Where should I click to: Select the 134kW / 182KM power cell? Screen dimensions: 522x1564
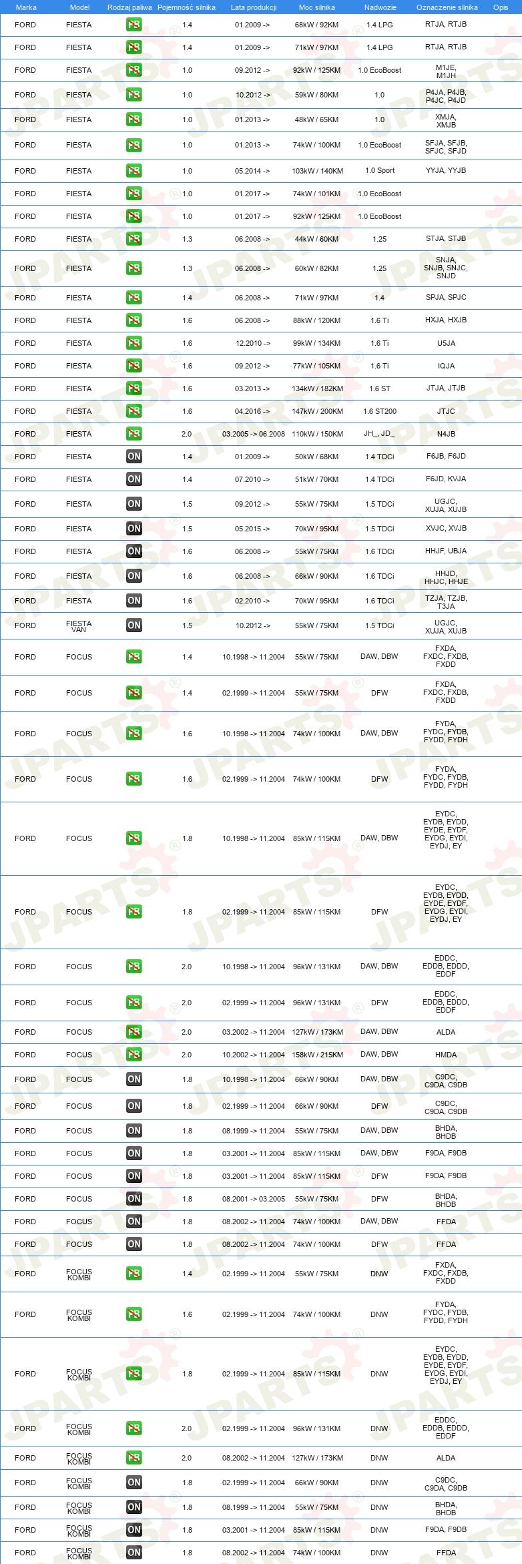tap(317, 388)
